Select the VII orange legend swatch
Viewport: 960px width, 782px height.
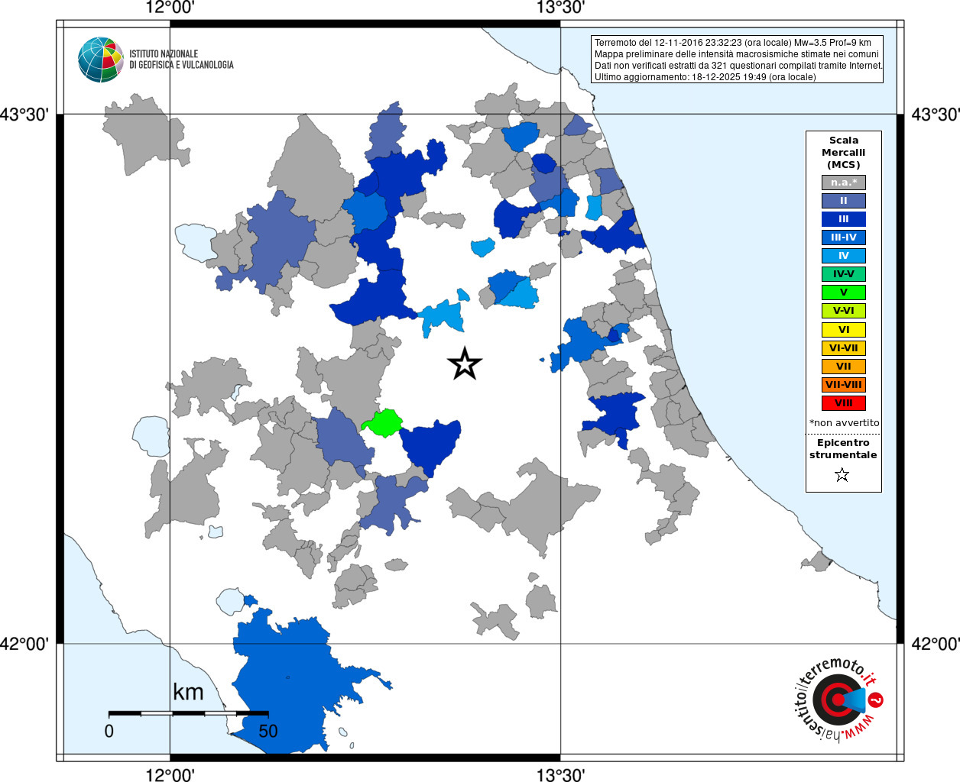(843, 367)
